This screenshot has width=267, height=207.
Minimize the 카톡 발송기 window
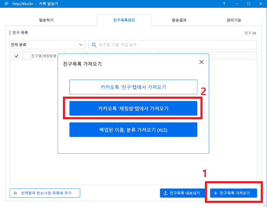(x=236, y=4)
